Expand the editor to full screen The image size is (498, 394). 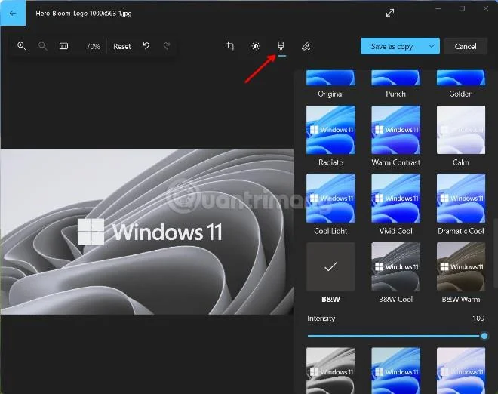click(x=390, y=13)
